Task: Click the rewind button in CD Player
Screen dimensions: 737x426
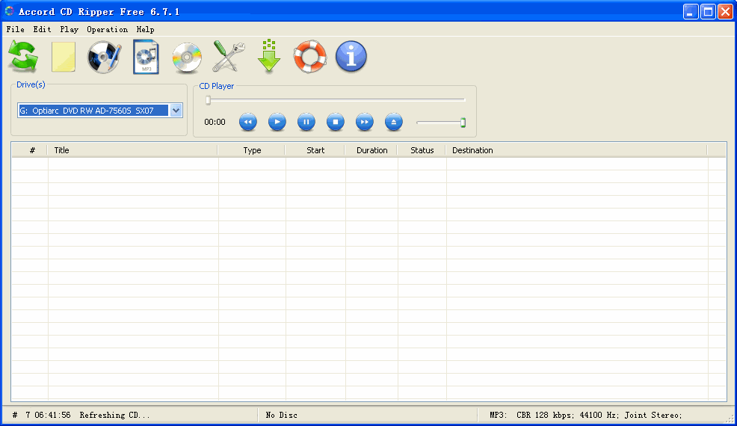Action: (247, 122)
